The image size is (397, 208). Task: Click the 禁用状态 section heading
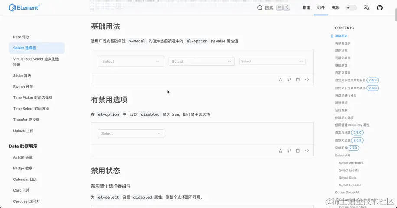[106, 171]
